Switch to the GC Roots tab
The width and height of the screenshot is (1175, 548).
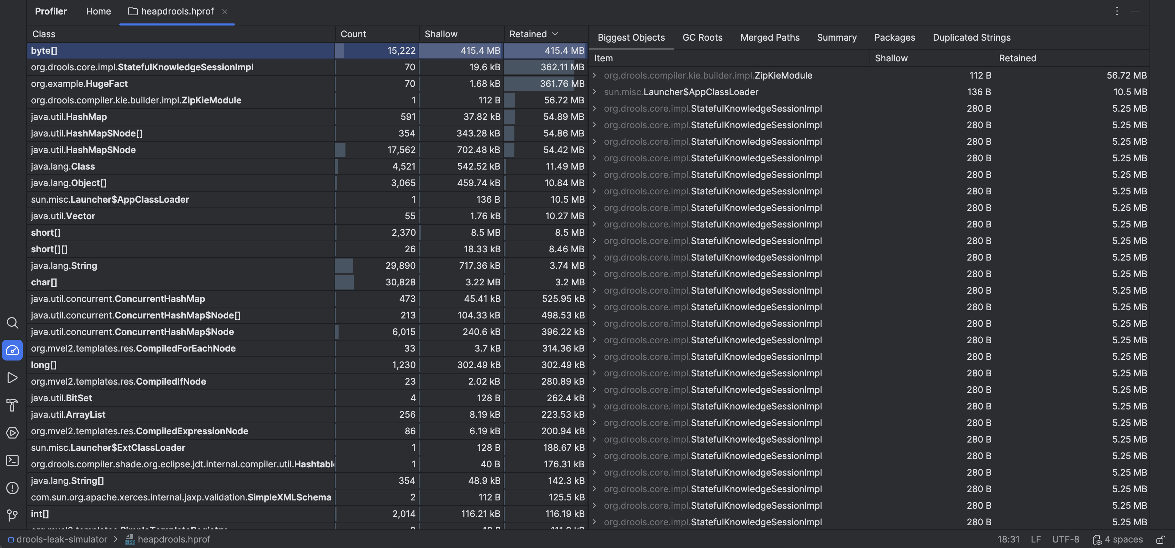(702, 37)
